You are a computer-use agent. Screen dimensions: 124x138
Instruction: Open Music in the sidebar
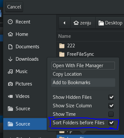(x=25, y=71)
